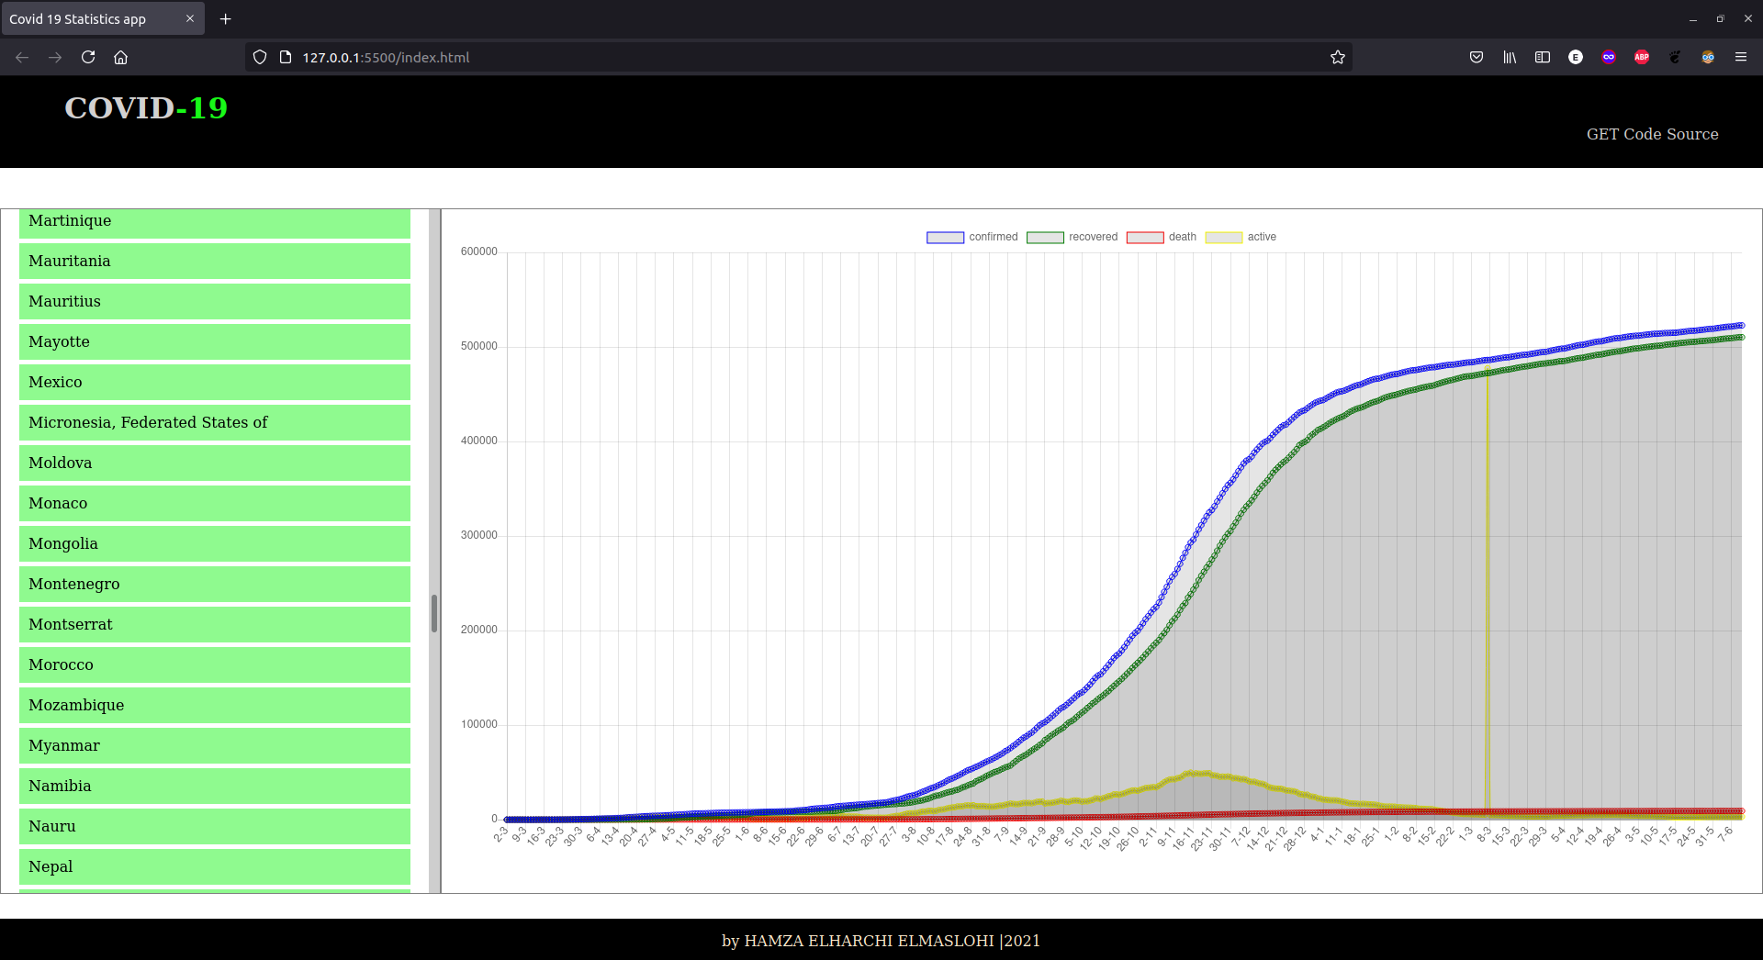Reload the page with the refresh icon

tap(88, 57)
